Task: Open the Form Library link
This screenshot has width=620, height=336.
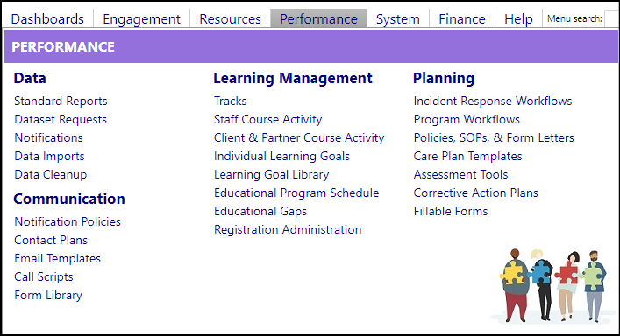Action: coord(48,295)
